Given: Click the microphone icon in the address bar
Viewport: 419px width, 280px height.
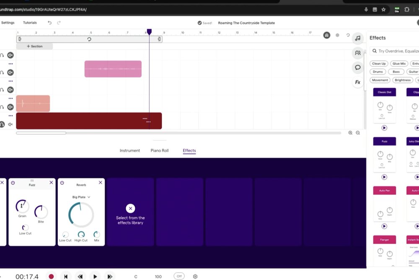Looking at the screenshot, I should pyautogui.click(x=366, y=10).
